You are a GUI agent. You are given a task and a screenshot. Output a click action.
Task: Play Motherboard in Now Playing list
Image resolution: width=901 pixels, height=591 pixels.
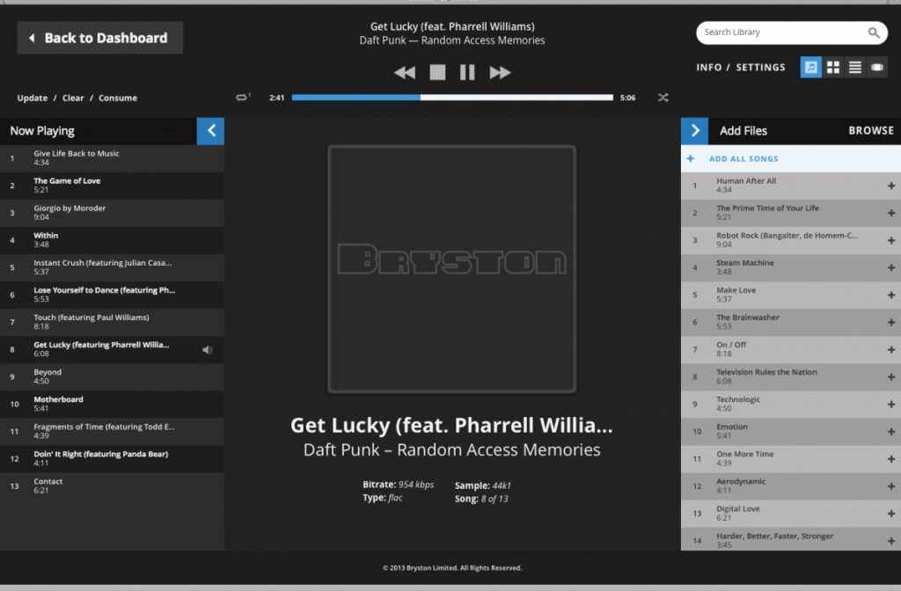coord(112,405)
